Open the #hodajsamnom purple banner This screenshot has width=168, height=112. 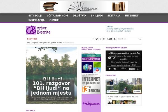pos(91,103)
